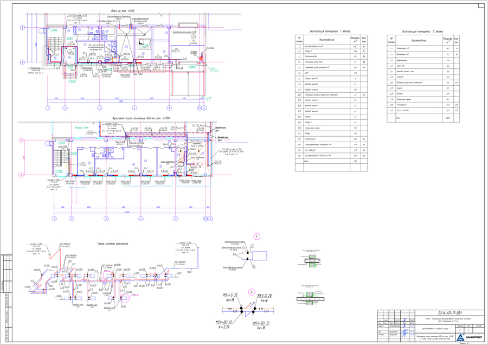
Task: Click "Экспликация помещений 2 этажа" table title
Action: point(422,31)
